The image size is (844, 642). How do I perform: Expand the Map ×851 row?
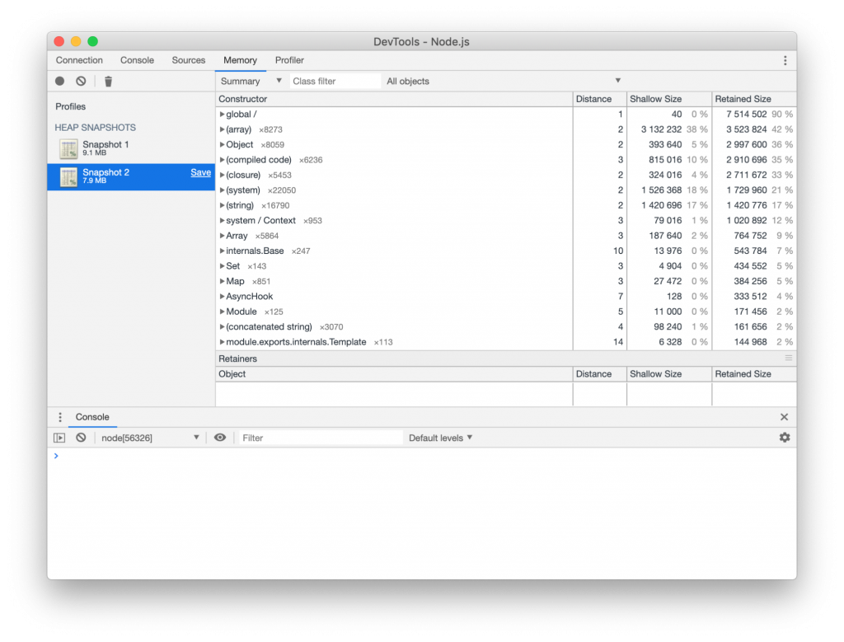tap(222, 282)
